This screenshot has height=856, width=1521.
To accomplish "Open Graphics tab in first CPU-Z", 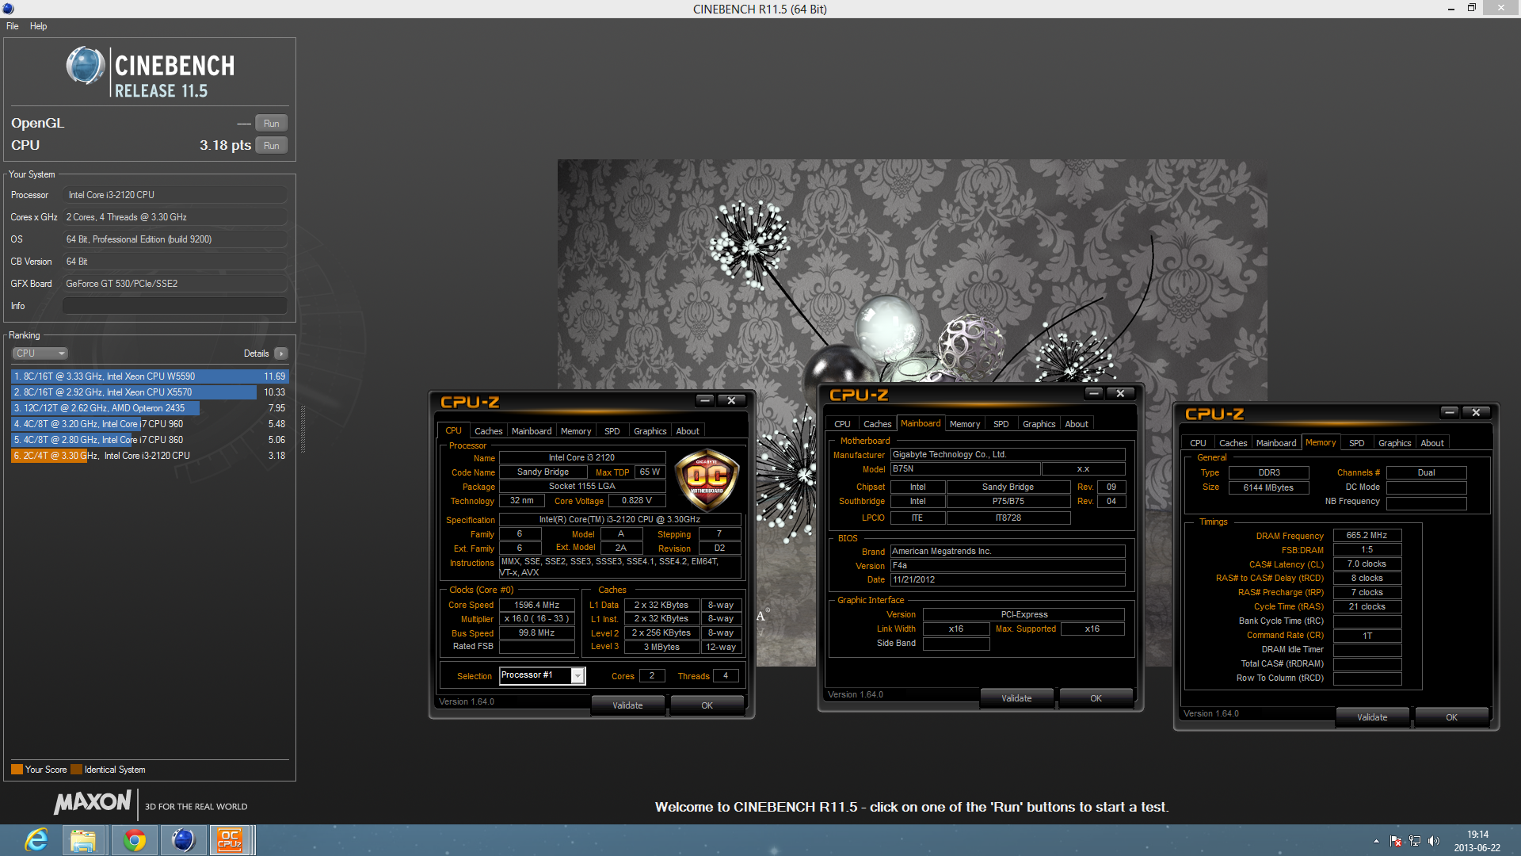I will [650, 431].
